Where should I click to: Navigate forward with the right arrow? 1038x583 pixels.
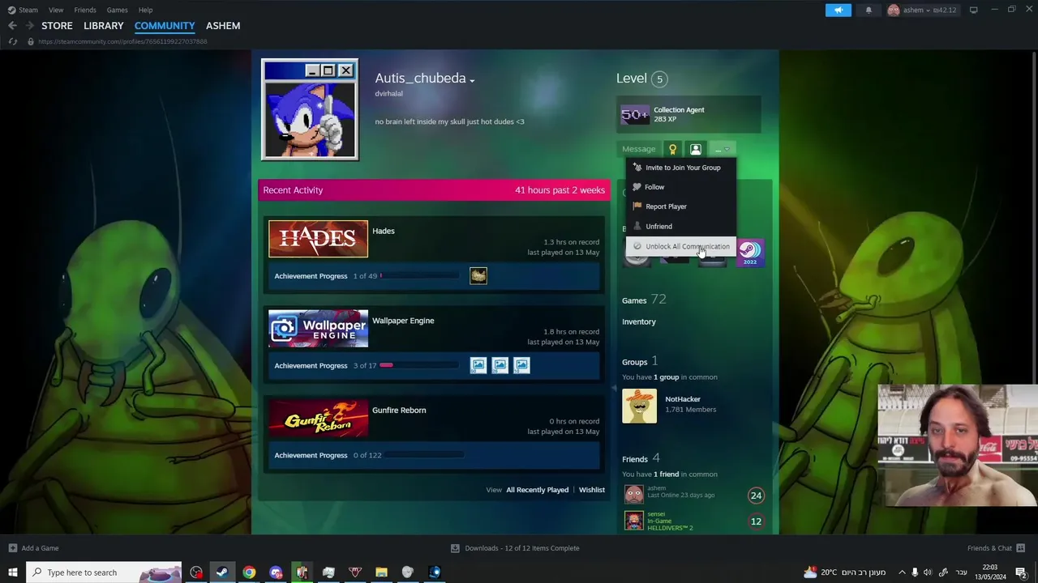click(30, 26)
